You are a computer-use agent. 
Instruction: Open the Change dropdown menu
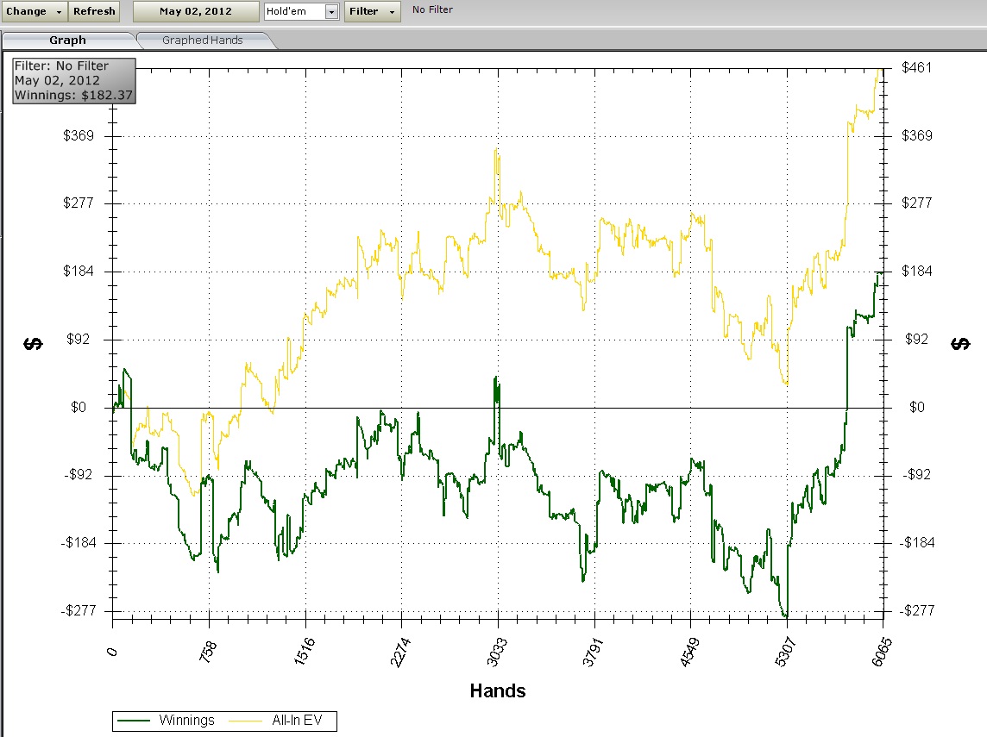click(x=35, y=11)
